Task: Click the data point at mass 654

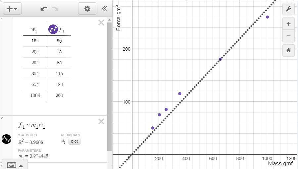Action: (x=220, y=60)
